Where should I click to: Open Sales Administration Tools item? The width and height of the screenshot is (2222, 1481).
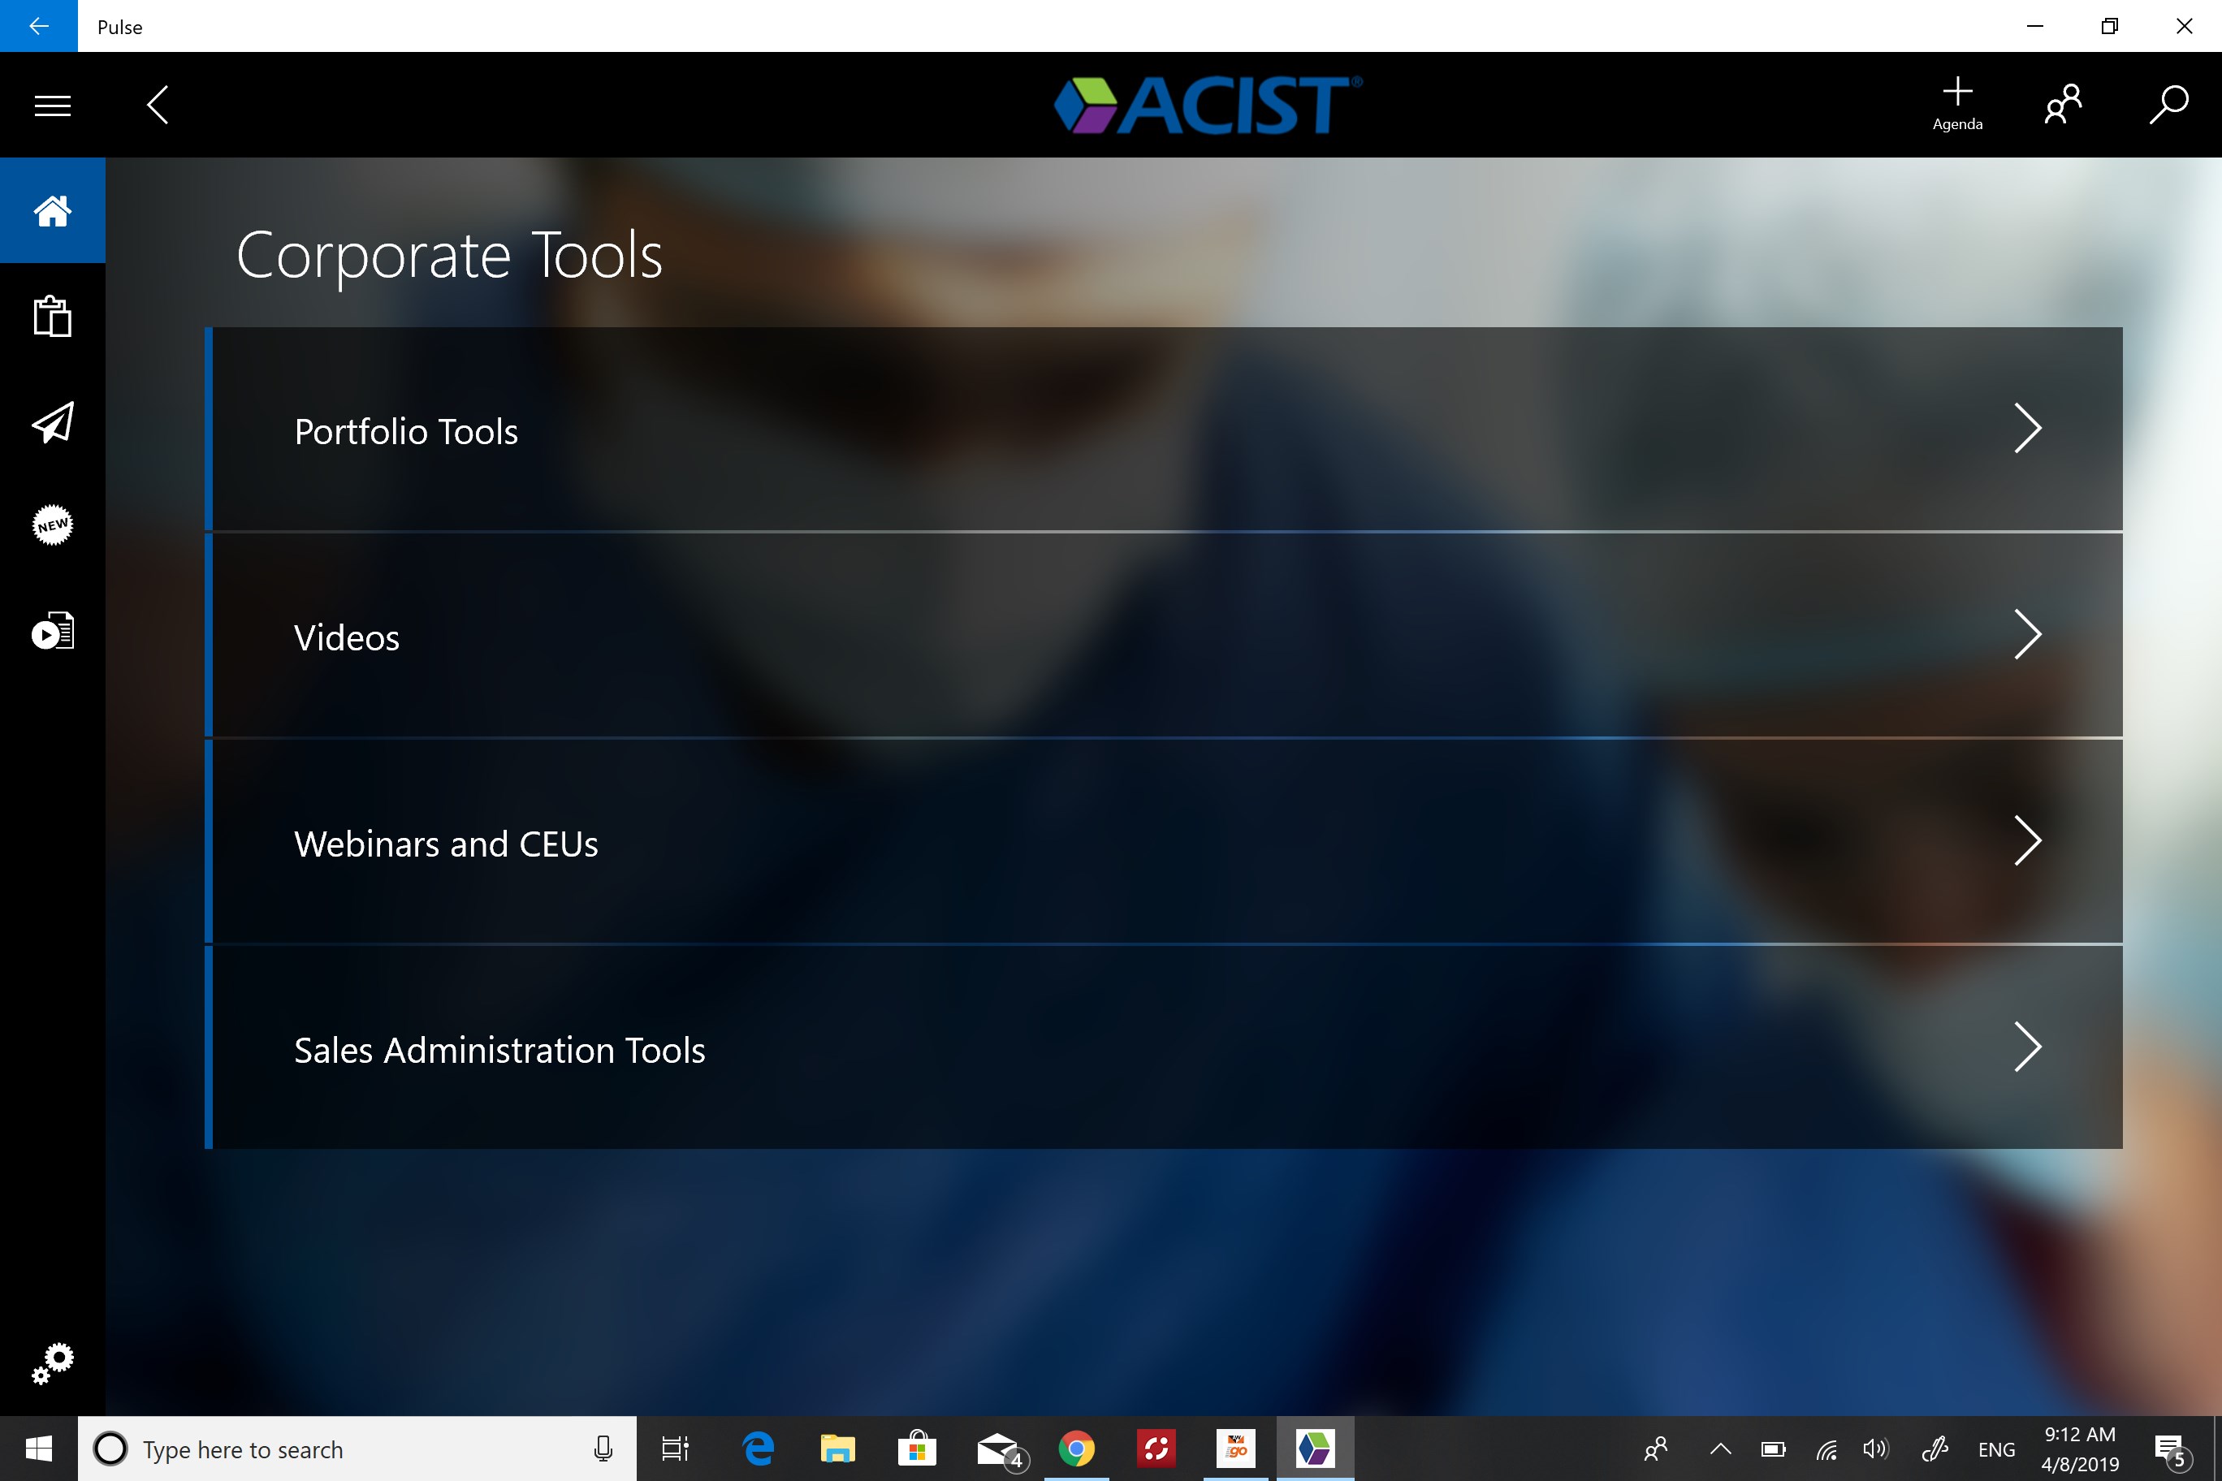point(499,1049)
